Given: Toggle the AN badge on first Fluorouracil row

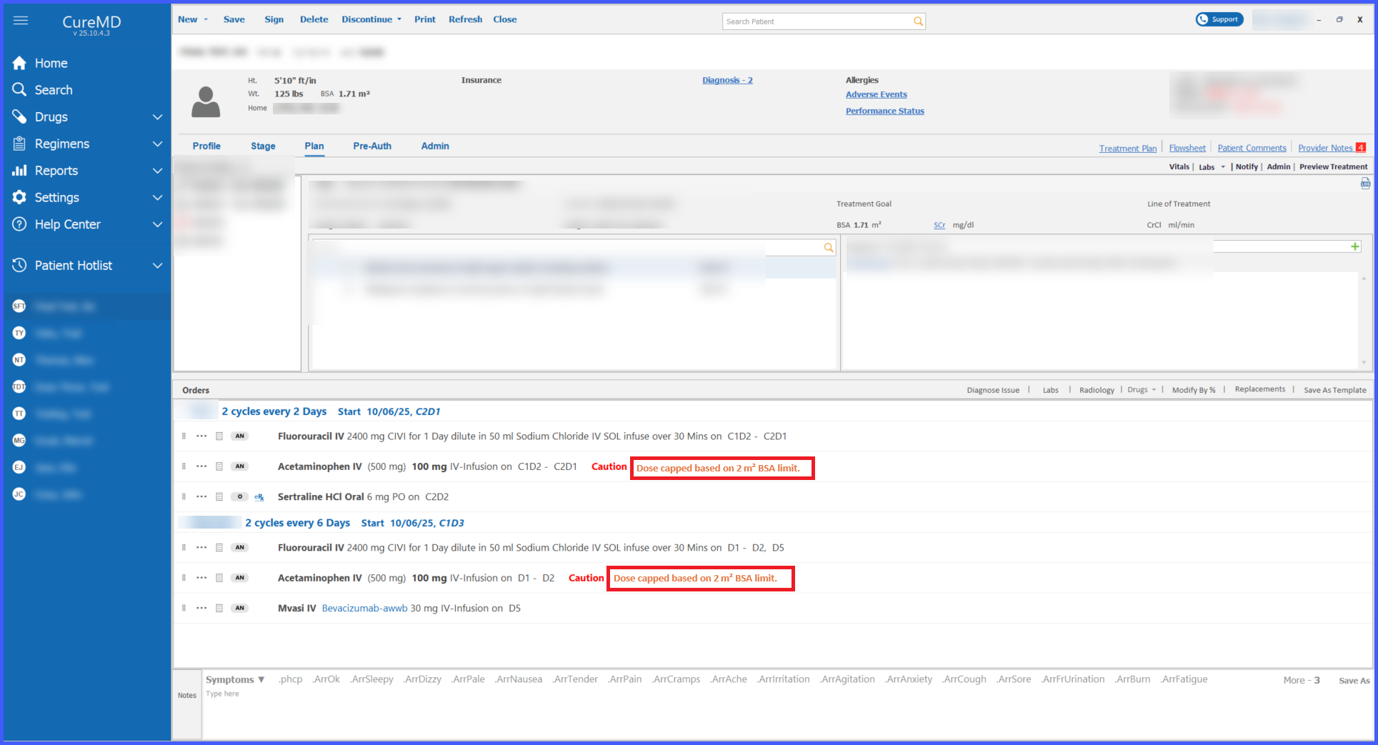Looking at the screenshot, I should [240, 436].
